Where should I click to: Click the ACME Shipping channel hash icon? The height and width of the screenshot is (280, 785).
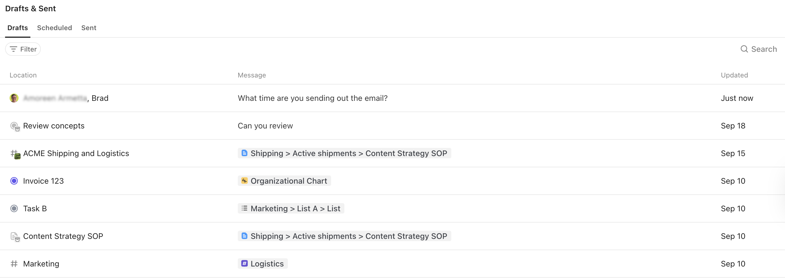[15, 154]
